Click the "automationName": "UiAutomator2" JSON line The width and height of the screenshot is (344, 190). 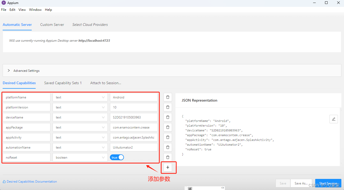(x=214, y=145)
